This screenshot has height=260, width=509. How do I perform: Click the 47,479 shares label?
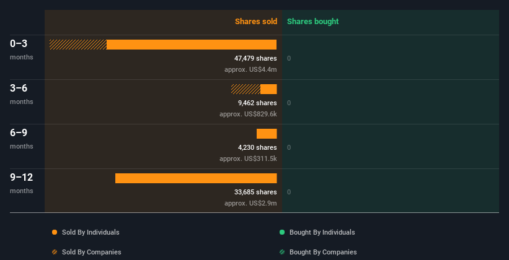tap(251, 58)
